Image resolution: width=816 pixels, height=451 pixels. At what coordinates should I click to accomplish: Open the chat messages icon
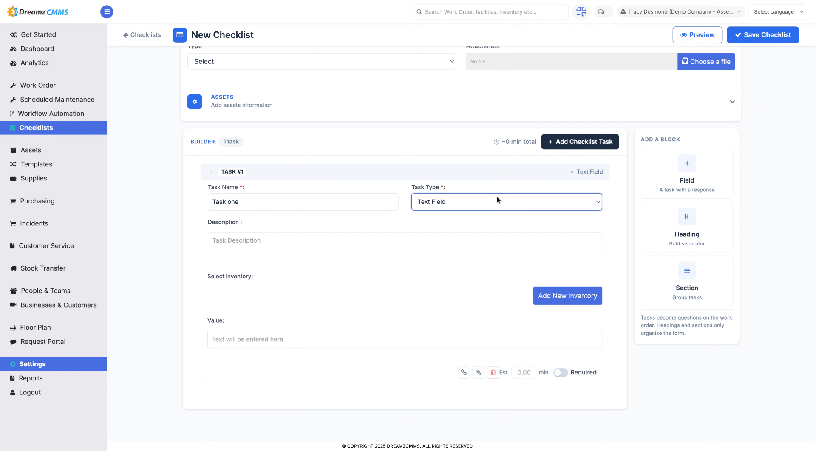click(x=601, y=12)
